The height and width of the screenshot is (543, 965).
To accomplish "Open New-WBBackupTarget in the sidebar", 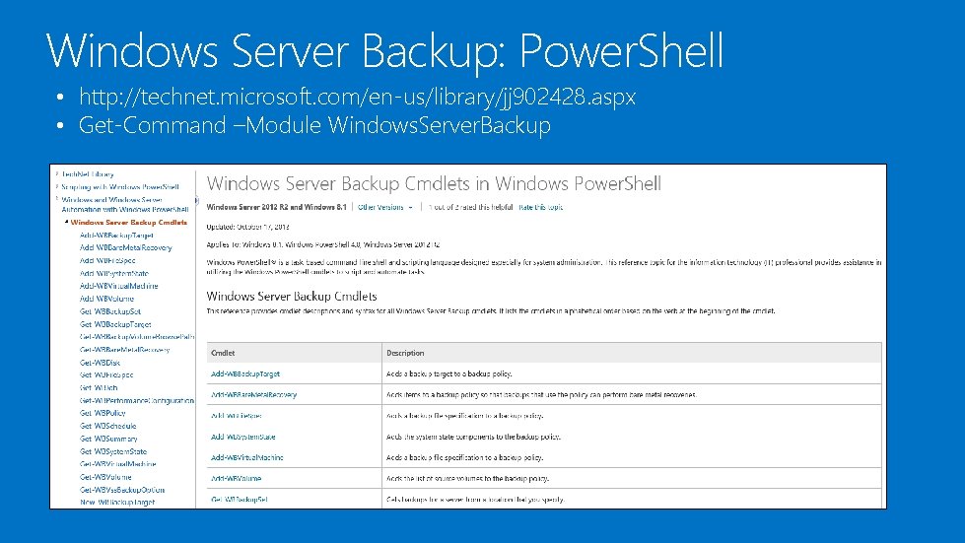I will tap(117, 502).
